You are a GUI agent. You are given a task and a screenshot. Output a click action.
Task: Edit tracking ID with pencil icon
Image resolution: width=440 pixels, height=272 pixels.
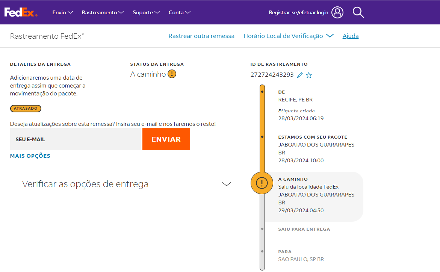coord(300,75)
